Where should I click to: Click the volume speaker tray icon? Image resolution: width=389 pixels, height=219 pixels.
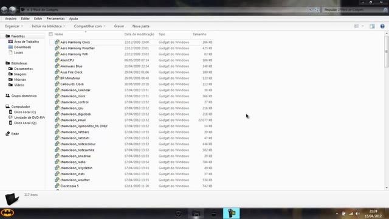click(357, 214)
